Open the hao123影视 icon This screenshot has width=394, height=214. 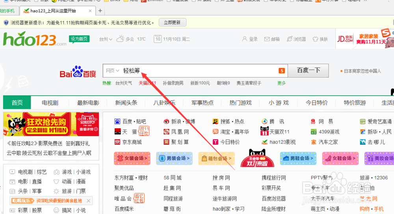(x=265, y=142)
